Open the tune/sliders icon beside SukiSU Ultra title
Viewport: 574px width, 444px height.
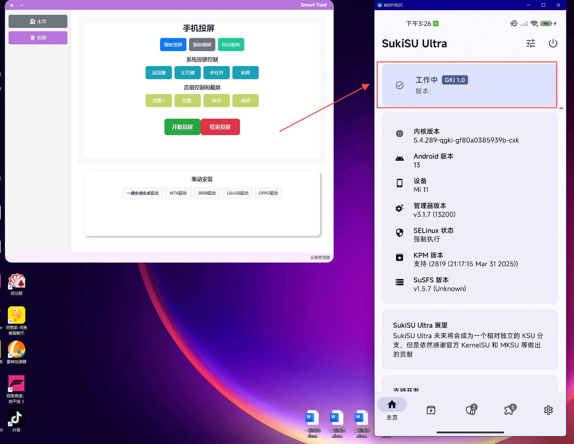[x=530, y=43]
